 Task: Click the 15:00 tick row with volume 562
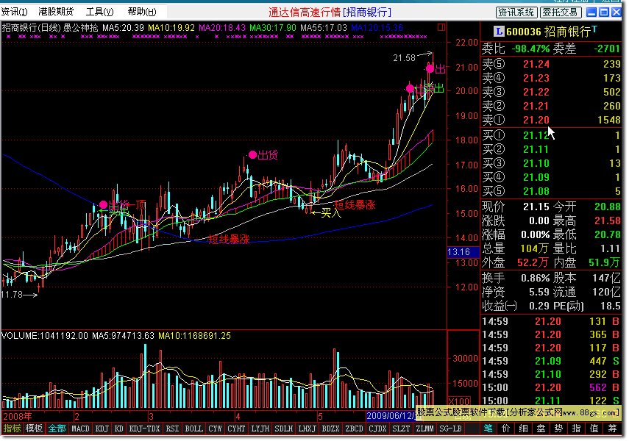coord(551,387)
